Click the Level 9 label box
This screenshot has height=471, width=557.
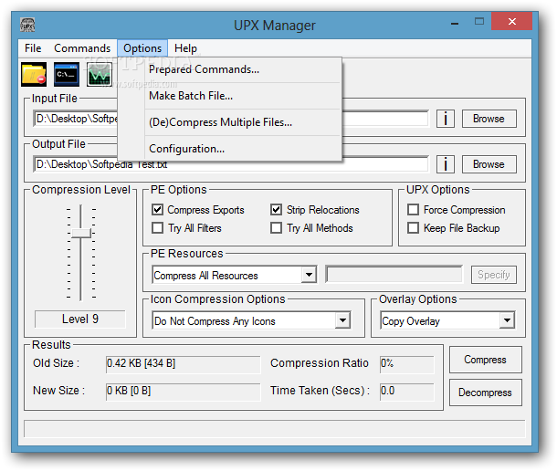80,319
